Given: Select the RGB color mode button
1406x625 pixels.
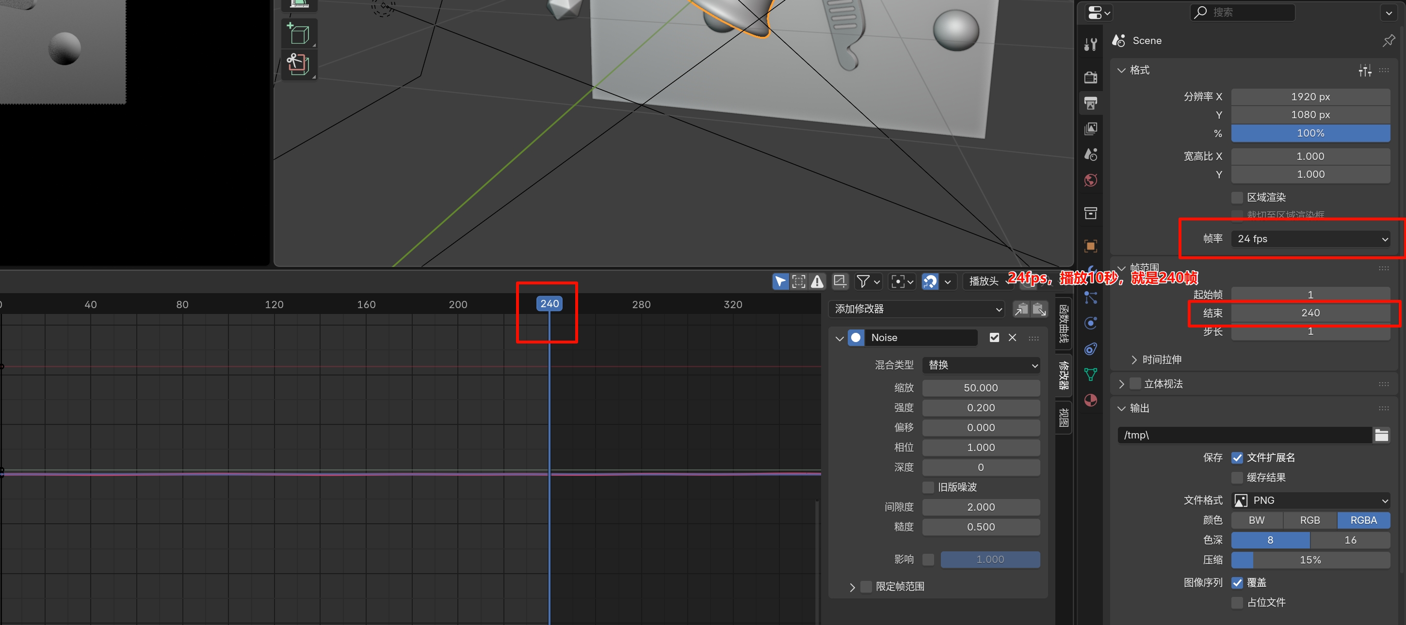Looking at the screenshot, I should [x=1309, y=520].
